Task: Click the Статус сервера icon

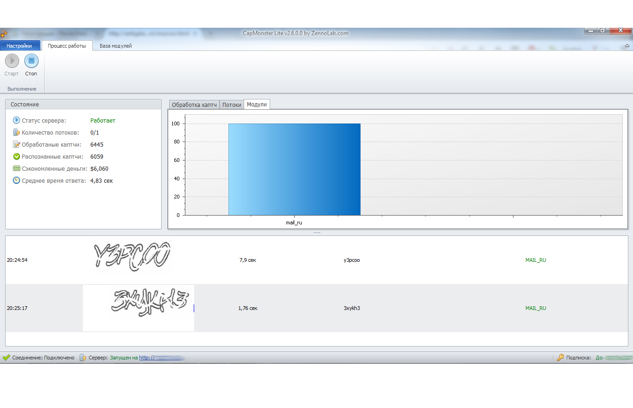Action: (16, 120)
